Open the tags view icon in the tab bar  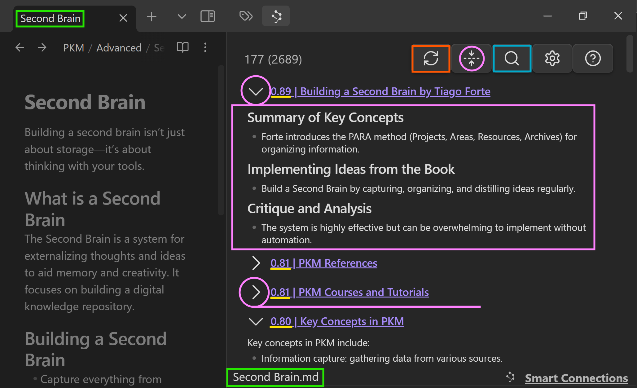point(246,16)
